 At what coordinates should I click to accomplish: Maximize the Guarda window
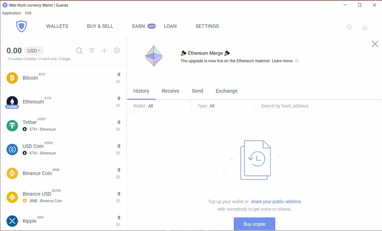(360, 5)
